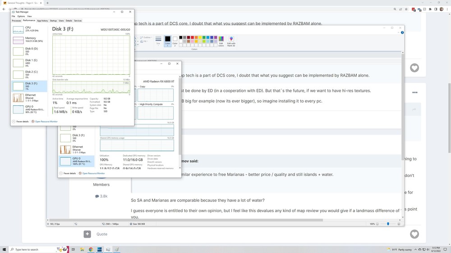This screenshot has width=451, height=253.
Task: Select Disk 2 (C:) performance entry
Action: pyautogui.click(x=29, y=74)
